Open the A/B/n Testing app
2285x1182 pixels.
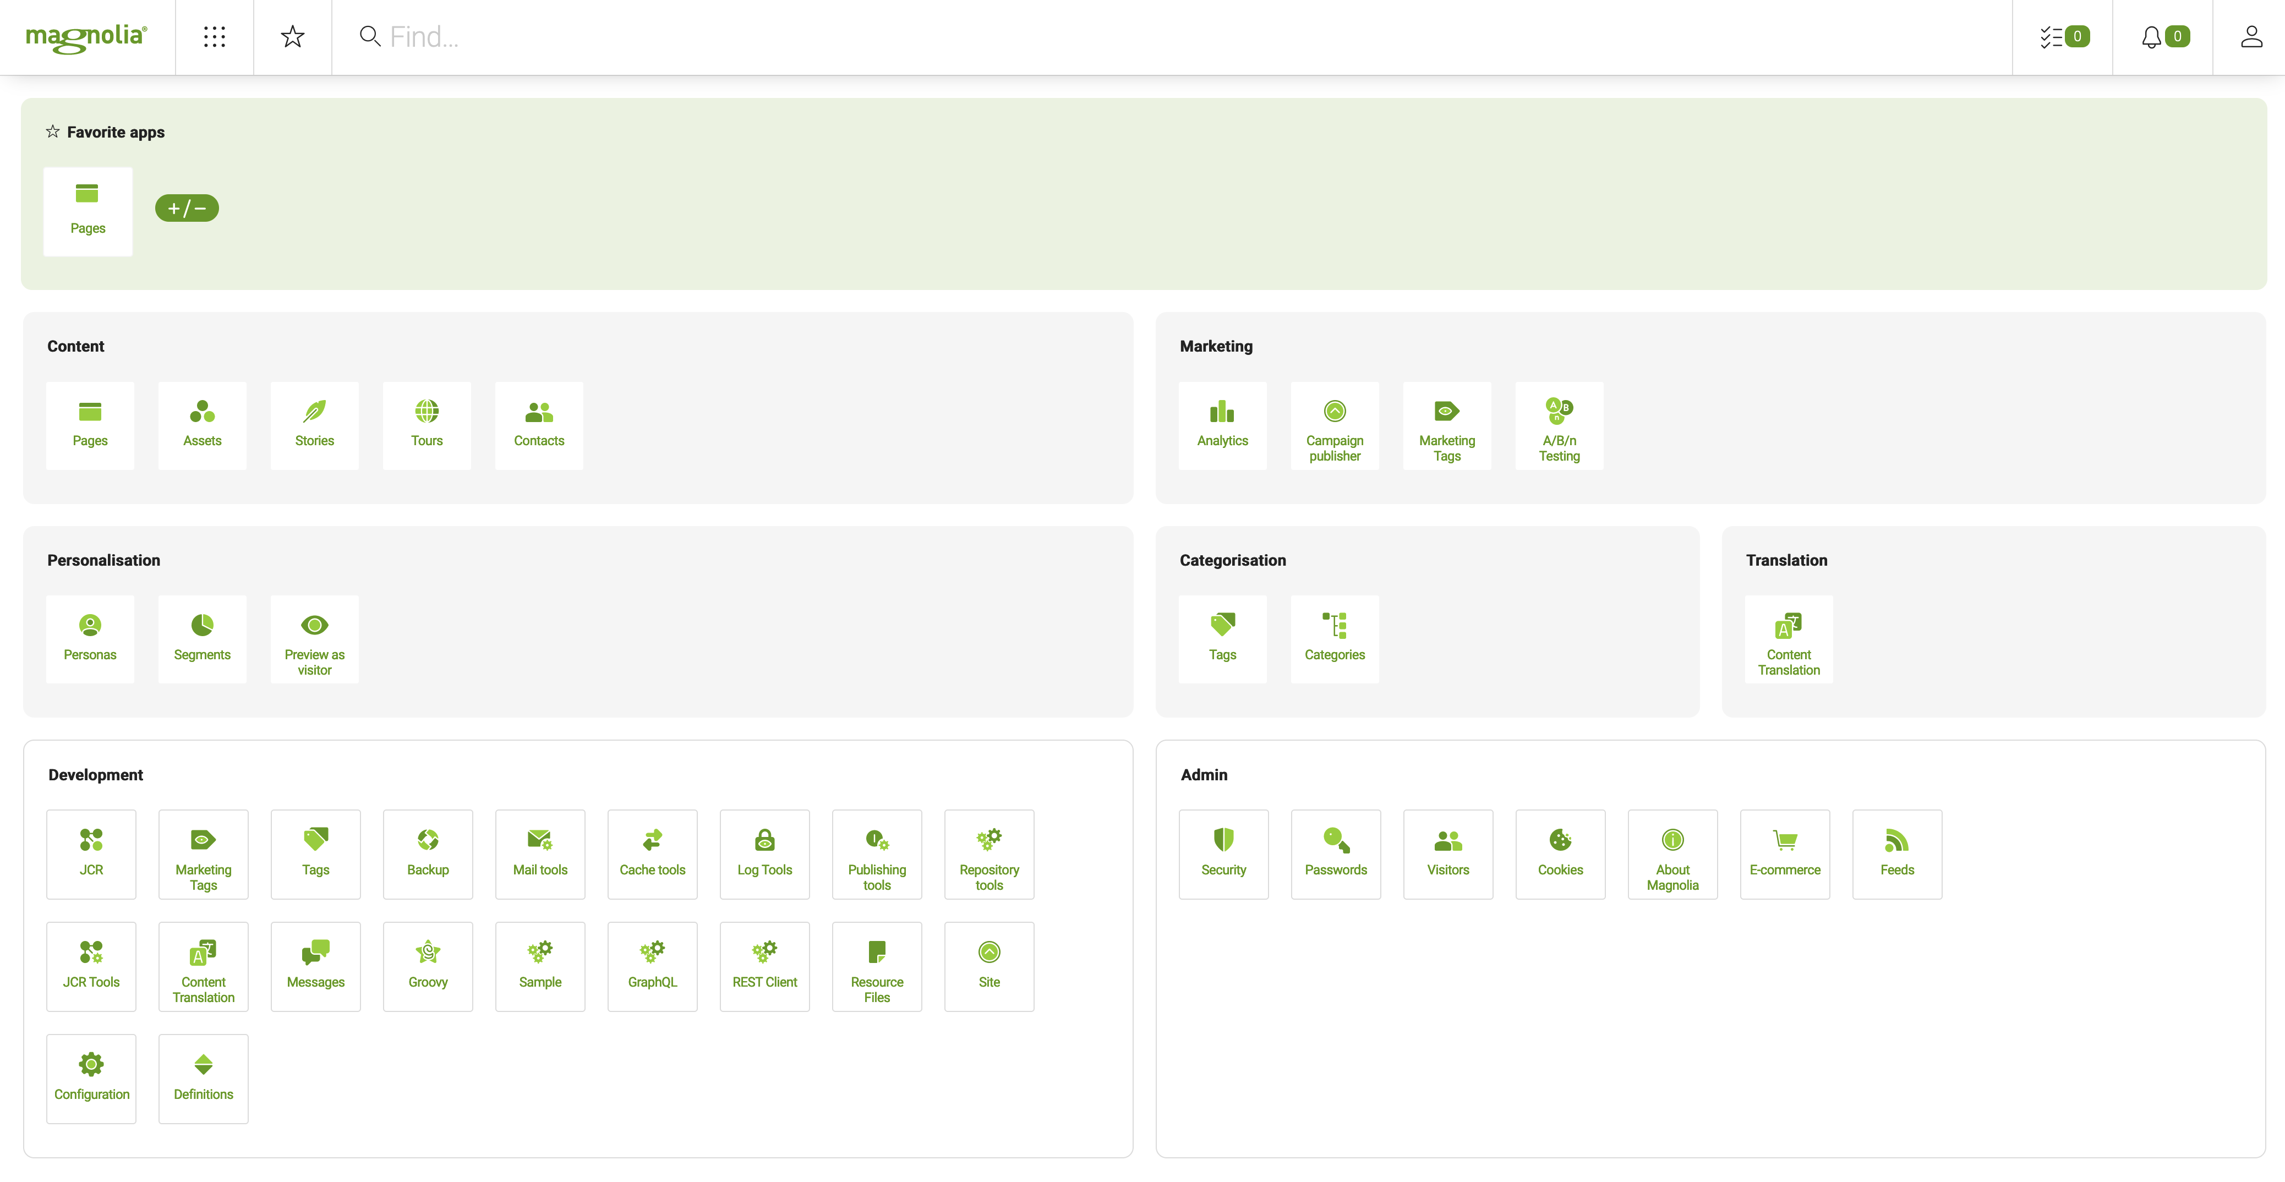pyautogui.click(x=1560, y=425)
